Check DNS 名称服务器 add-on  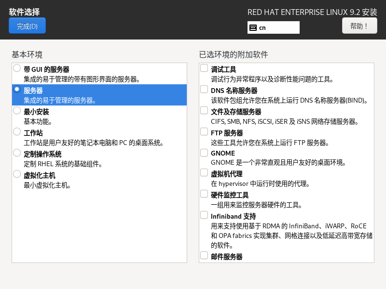coord(205,90)
